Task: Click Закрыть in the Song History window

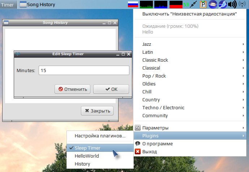Action: click(x=97, y=111)
